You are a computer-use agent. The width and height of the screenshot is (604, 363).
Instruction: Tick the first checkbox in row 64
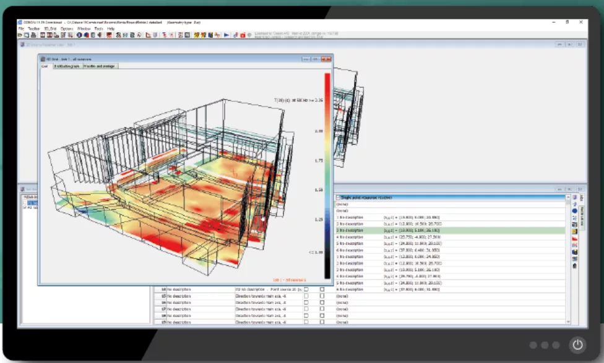[x=306, y=289]
